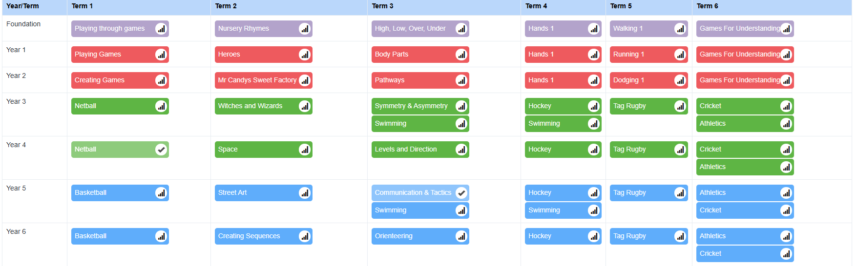Open the Levels and Direction unit
This screenshot has height=266, width=855.
tap(420, 150)
